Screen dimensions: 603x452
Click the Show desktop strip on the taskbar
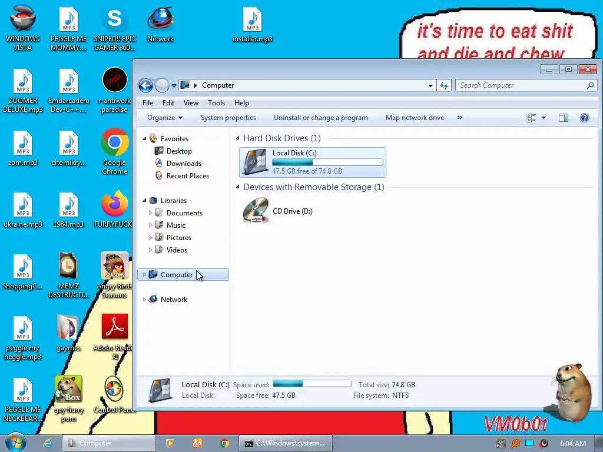click(600, 443)
